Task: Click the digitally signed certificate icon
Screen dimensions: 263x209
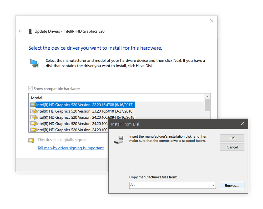Action: [31, 140]
